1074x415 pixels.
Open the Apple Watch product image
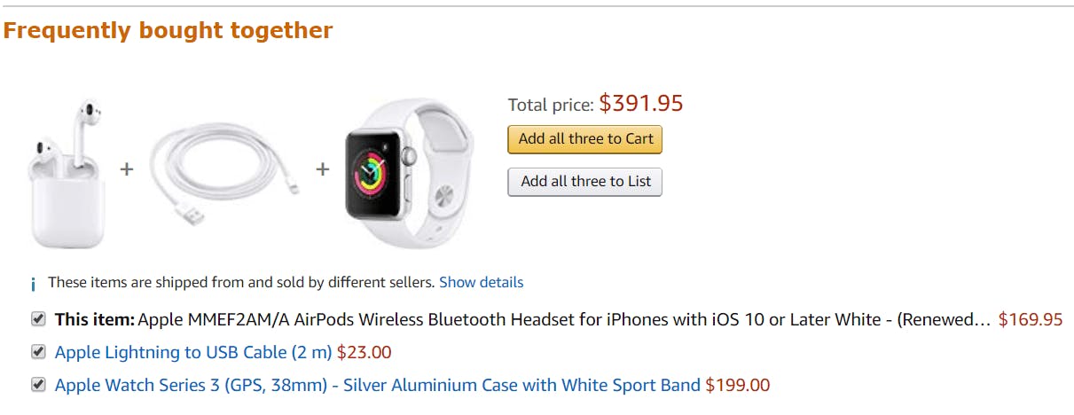click(x=407, y=173)
